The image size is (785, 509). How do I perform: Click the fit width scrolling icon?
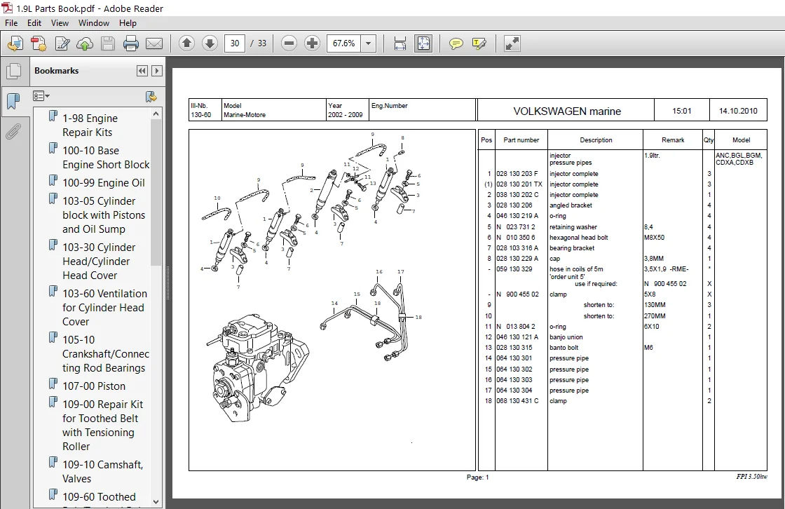click(x=400, y=43)
